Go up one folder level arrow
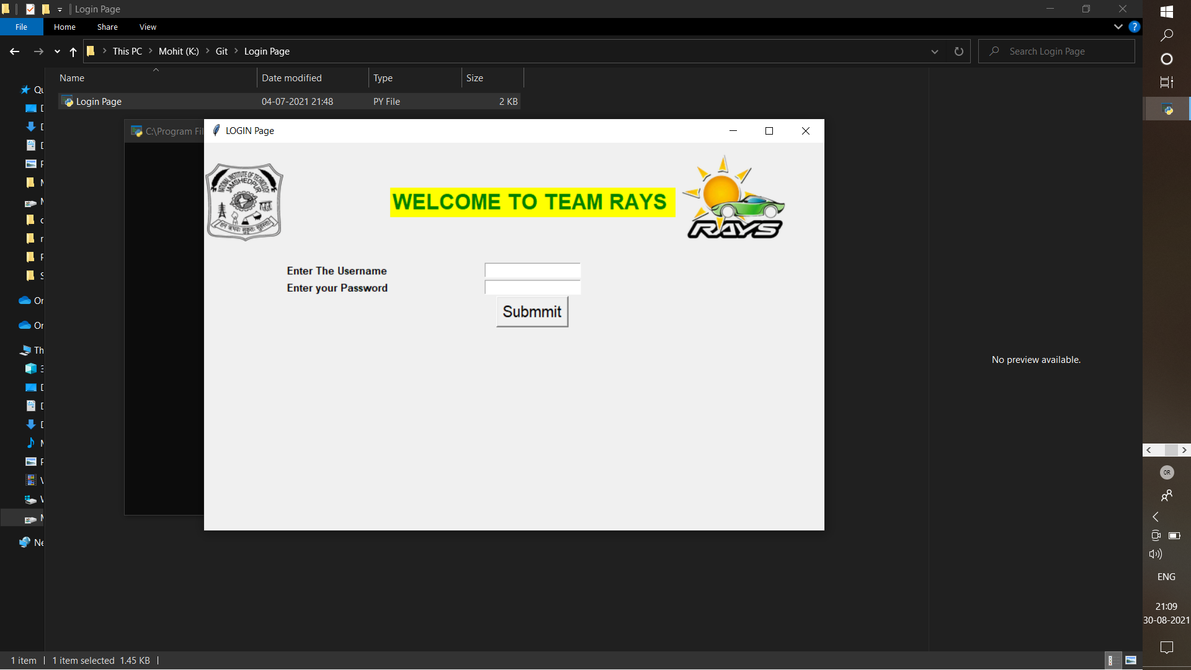The height and width of the screenshot is (670, 1191). pyautogui.click(x=73, y=51)
